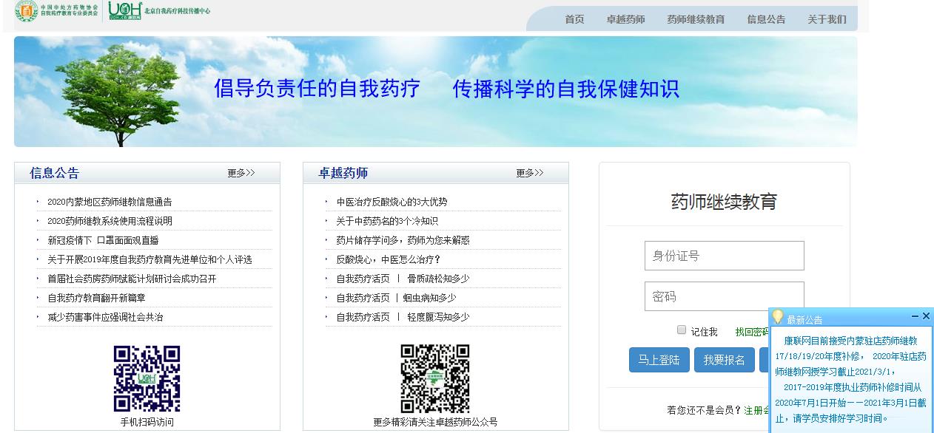Open article 中医治疗反酸烧心的3大优势
Screen dimensions: 934x433
(392, 202)
